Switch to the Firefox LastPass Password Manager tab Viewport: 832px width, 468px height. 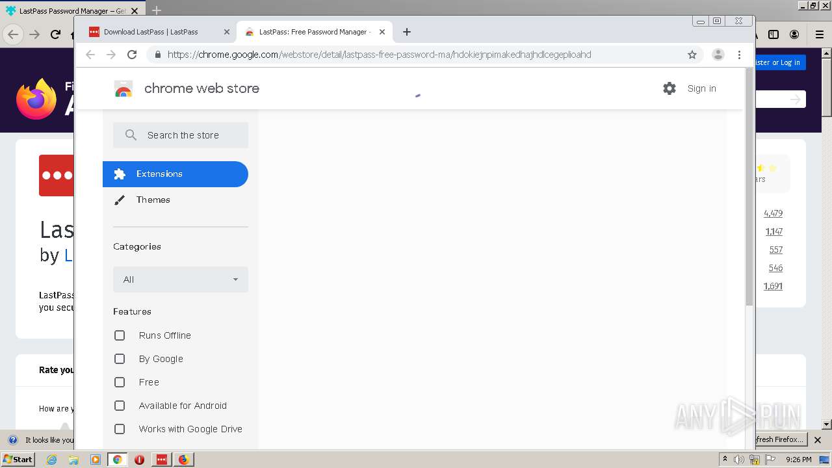71,10
